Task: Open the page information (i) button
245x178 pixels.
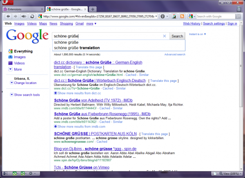Action: click(x=163, y=16)
